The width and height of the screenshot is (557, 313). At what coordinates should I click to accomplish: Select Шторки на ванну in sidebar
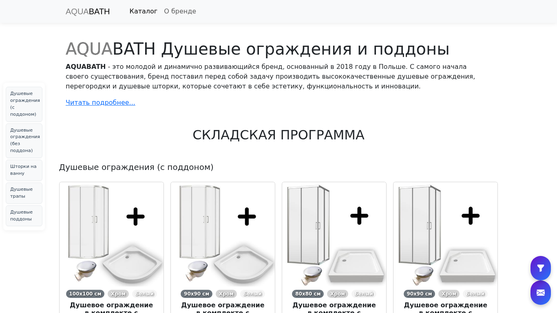[24, 170]
